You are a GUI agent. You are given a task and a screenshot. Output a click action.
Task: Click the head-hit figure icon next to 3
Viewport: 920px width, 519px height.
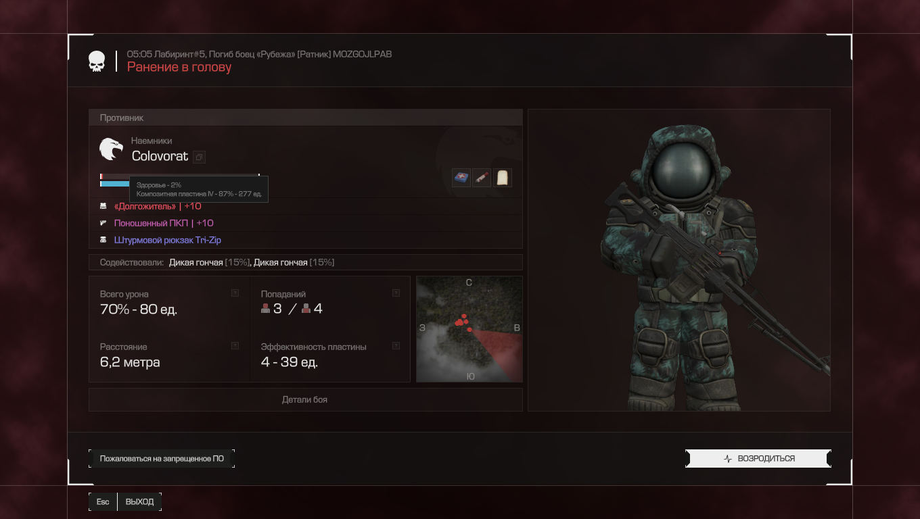click(x=266, y=309)
